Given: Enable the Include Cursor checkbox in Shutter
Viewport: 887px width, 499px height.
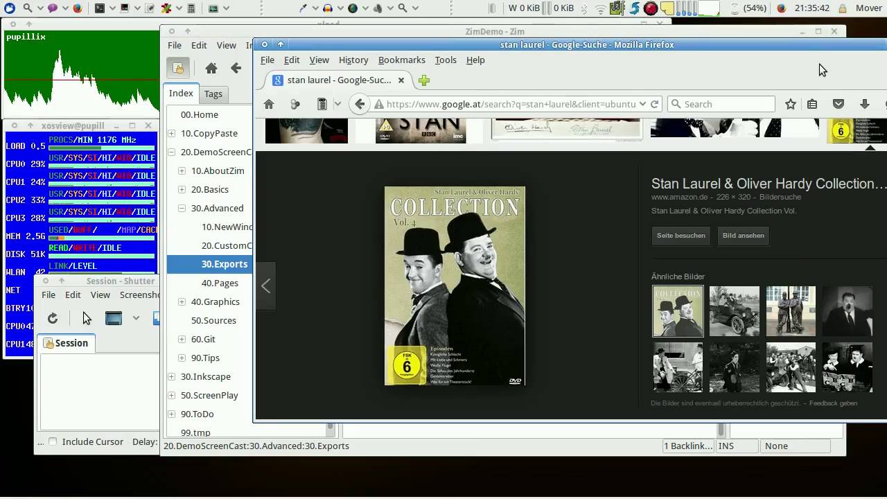Looking at the screenshot, I should click(x=53, y=441).
